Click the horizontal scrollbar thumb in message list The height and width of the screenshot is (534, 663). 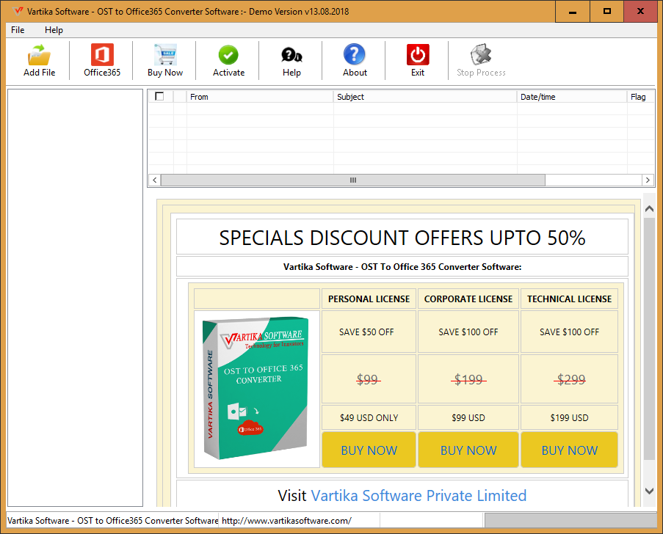353,180
